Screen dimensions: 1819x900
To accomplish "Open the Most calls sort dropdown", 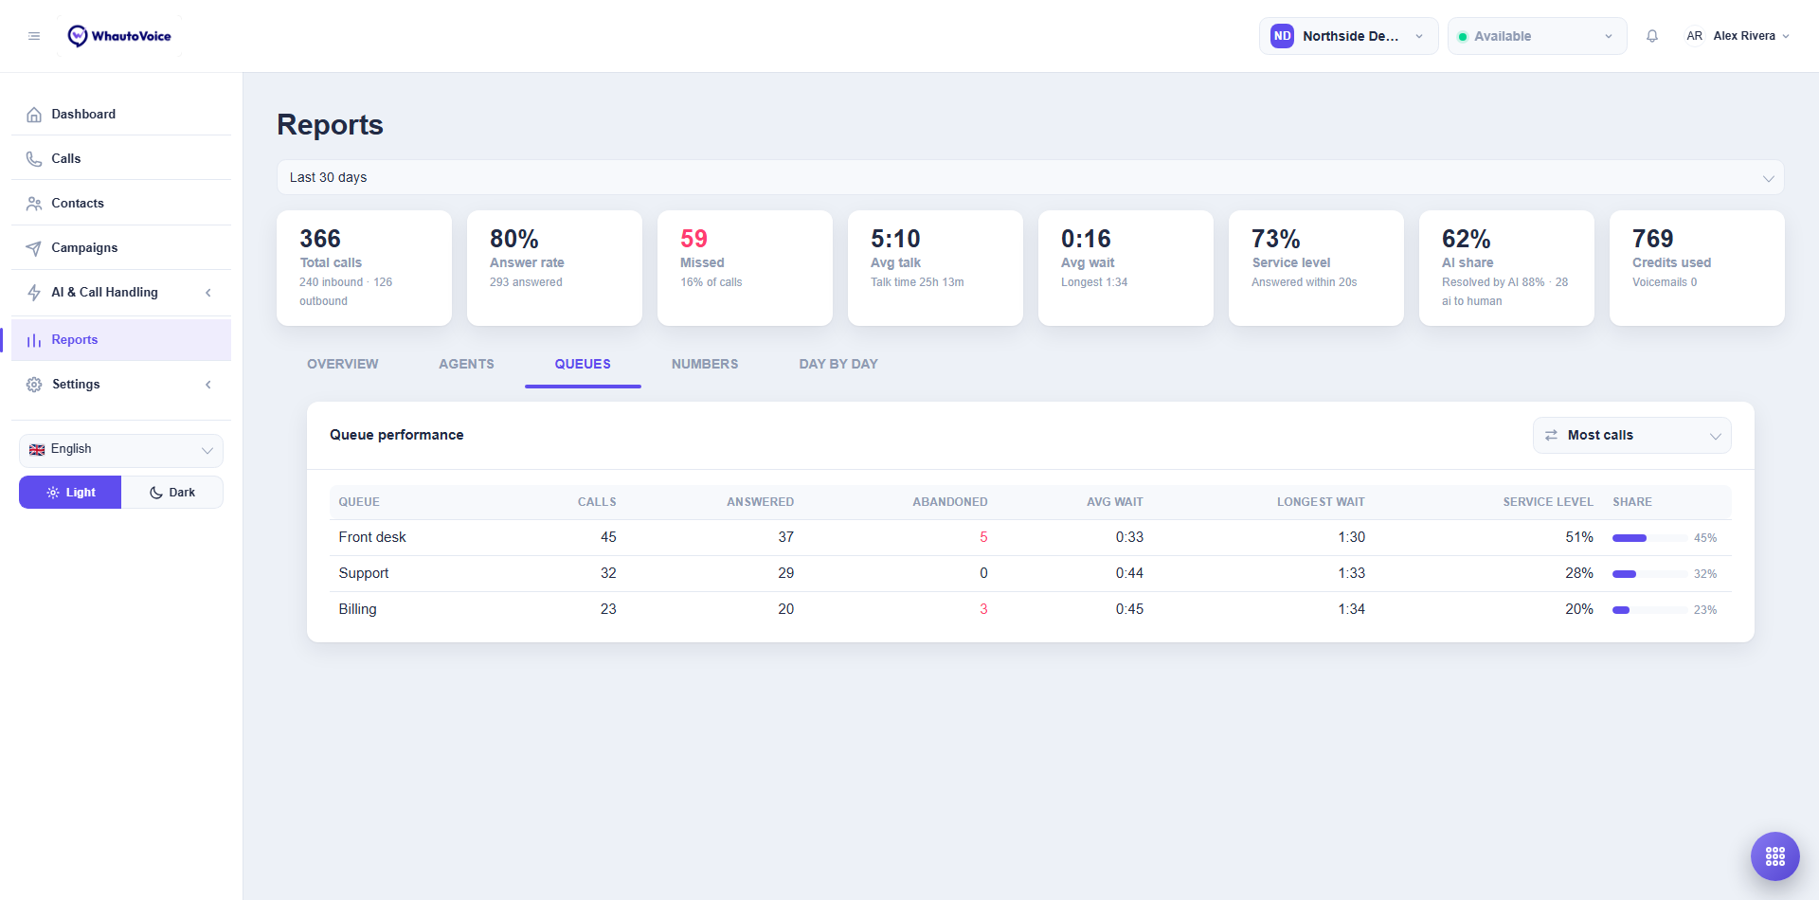I will coord(1631,436).
